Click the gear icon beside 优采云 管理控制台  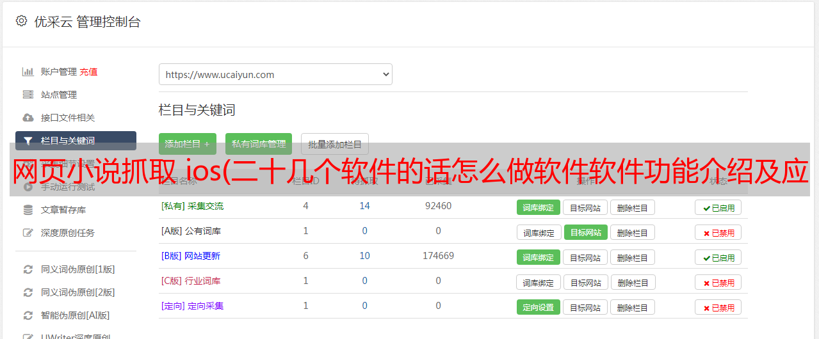[22, 21]
